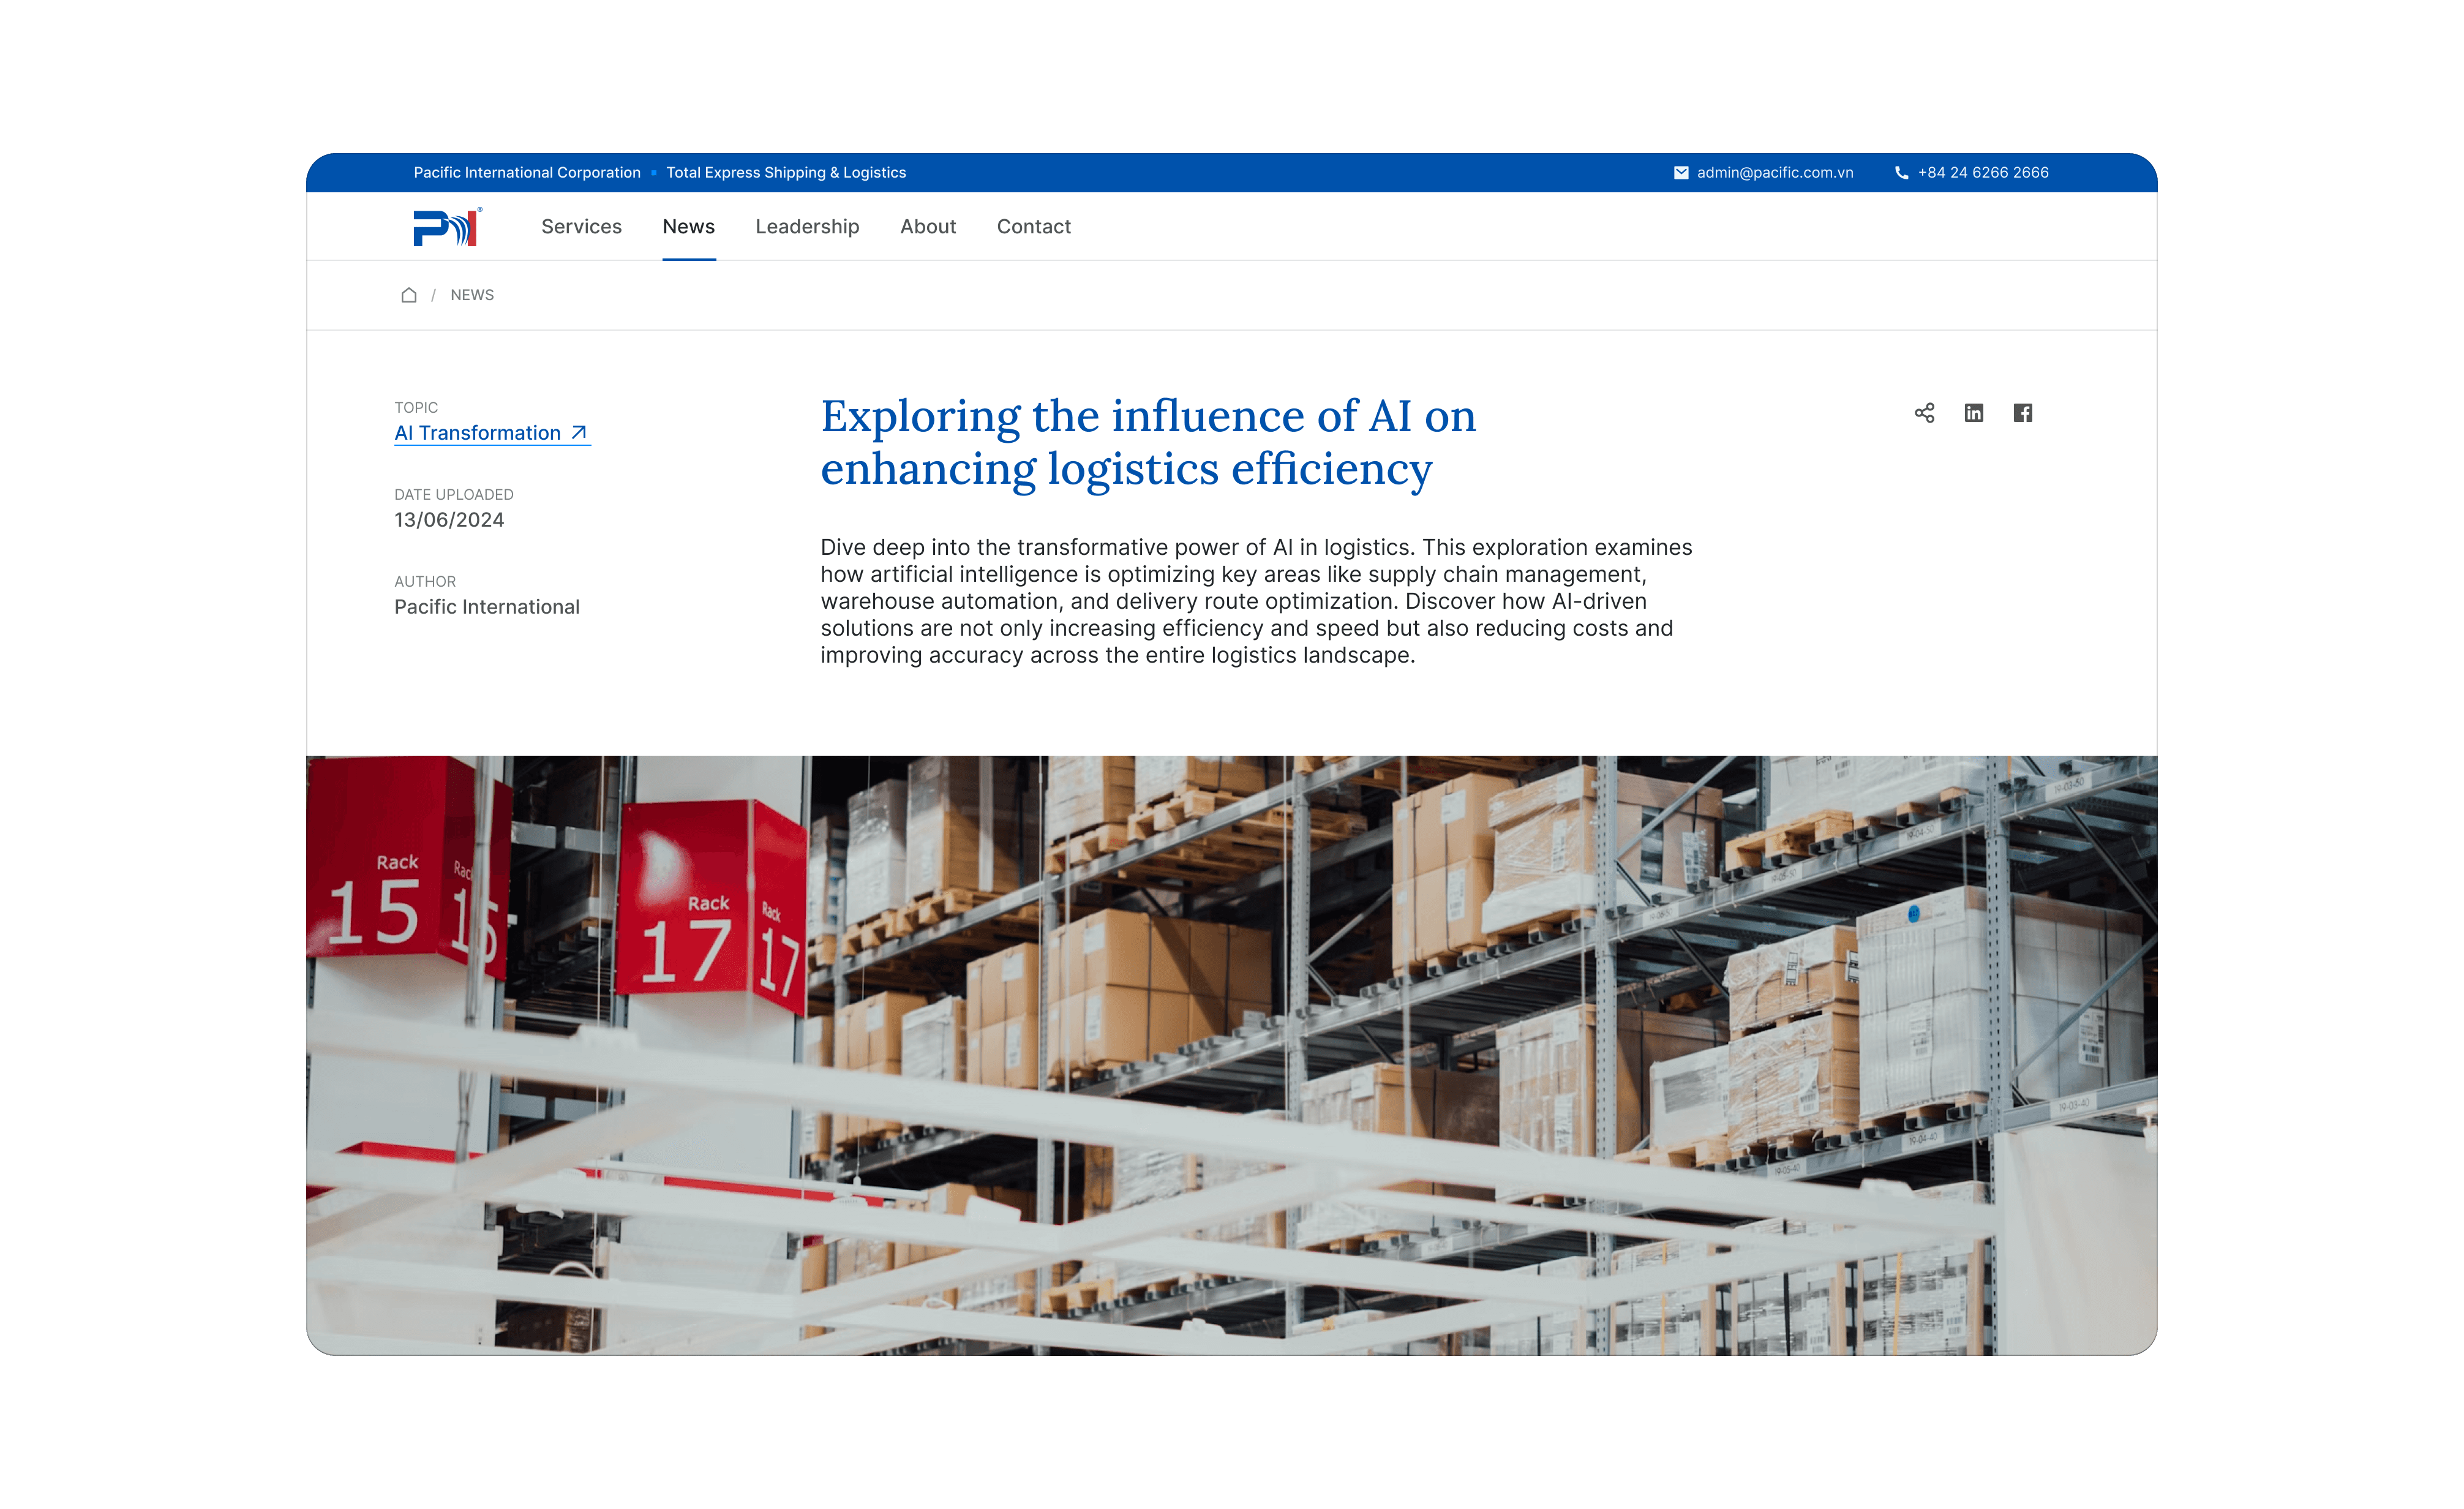The width and height of the screenshot is (2464, 1509).
Task: Share the article on LinkedIn
Action: pyautogui.click(x=1973, y=413)
